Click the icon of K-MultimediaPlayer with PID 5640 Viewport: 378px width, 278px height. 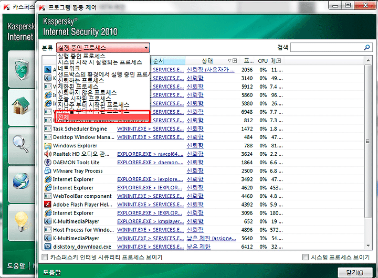pyautogui.click(x=48, y=238)
